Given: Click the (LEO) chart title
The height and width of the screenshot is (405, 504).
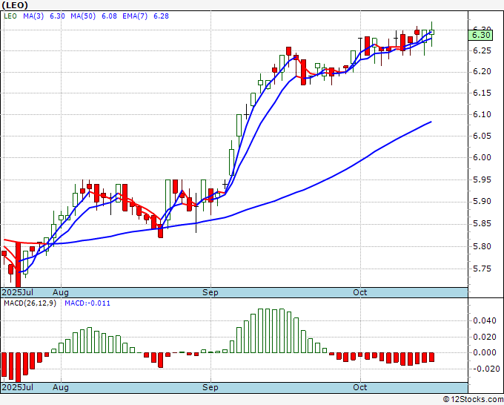Looking at the screenshot, I should (x=15, y=5).
